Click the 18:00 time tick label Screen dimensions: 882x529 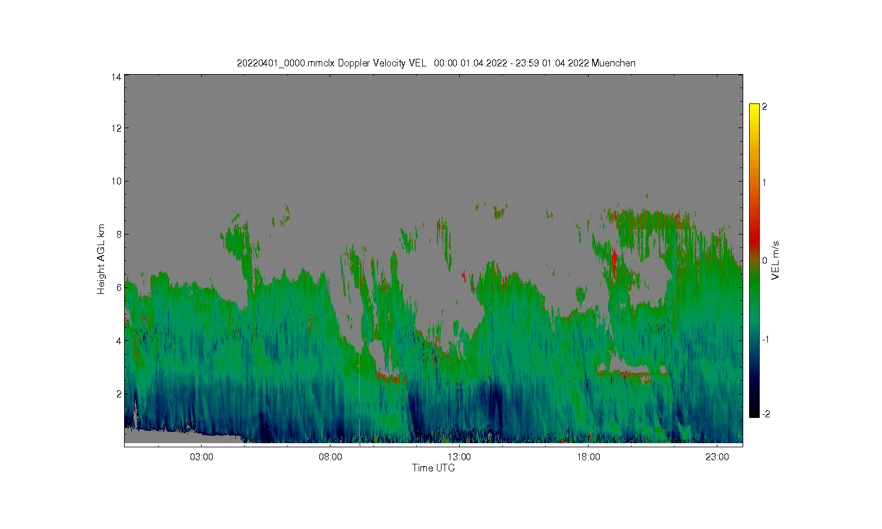[589, 457]
